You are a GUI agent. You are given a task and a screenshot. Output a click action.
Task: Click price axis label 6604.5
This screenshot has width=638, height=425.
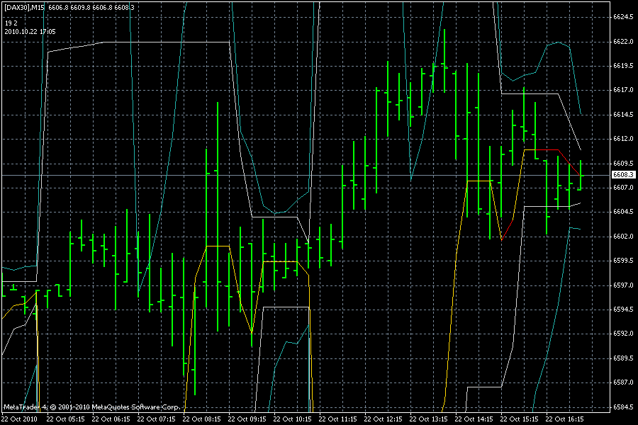(x=623, y=212)
